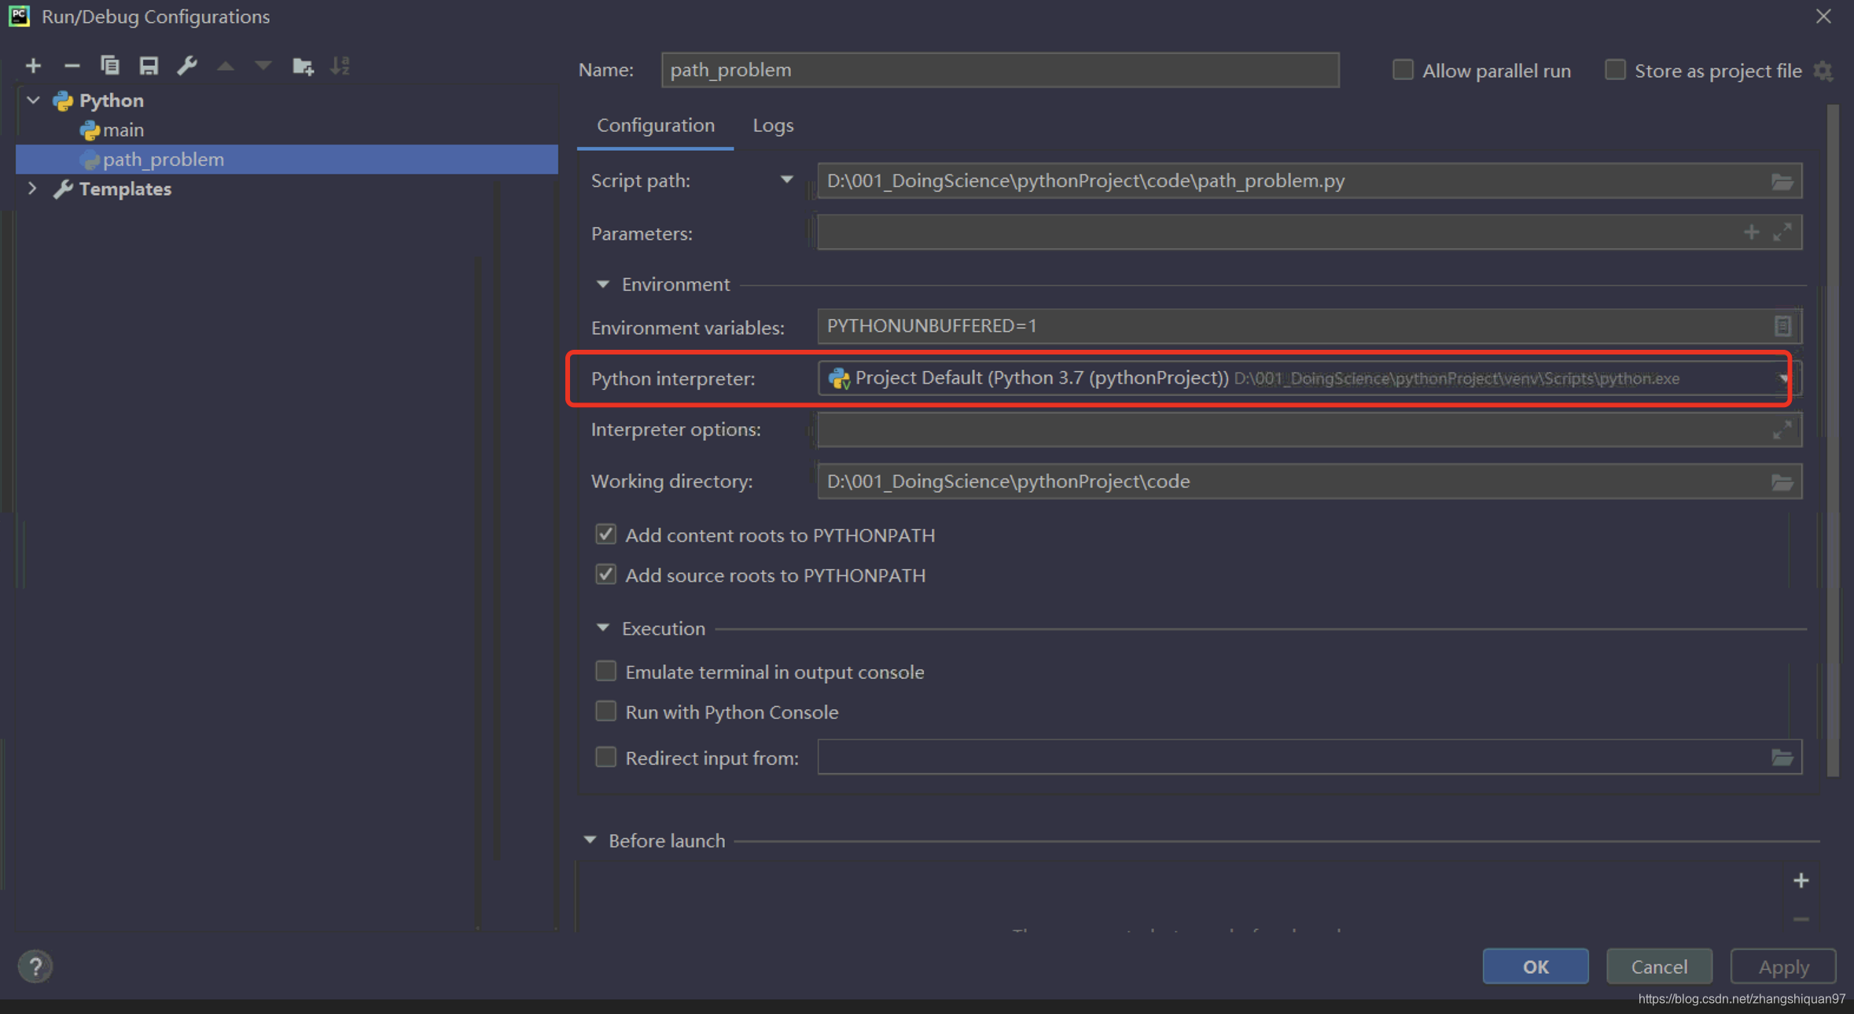Open the Python interpreter dropdown
This screenshot has height=1014, width=1854.
coord(1782,379)
